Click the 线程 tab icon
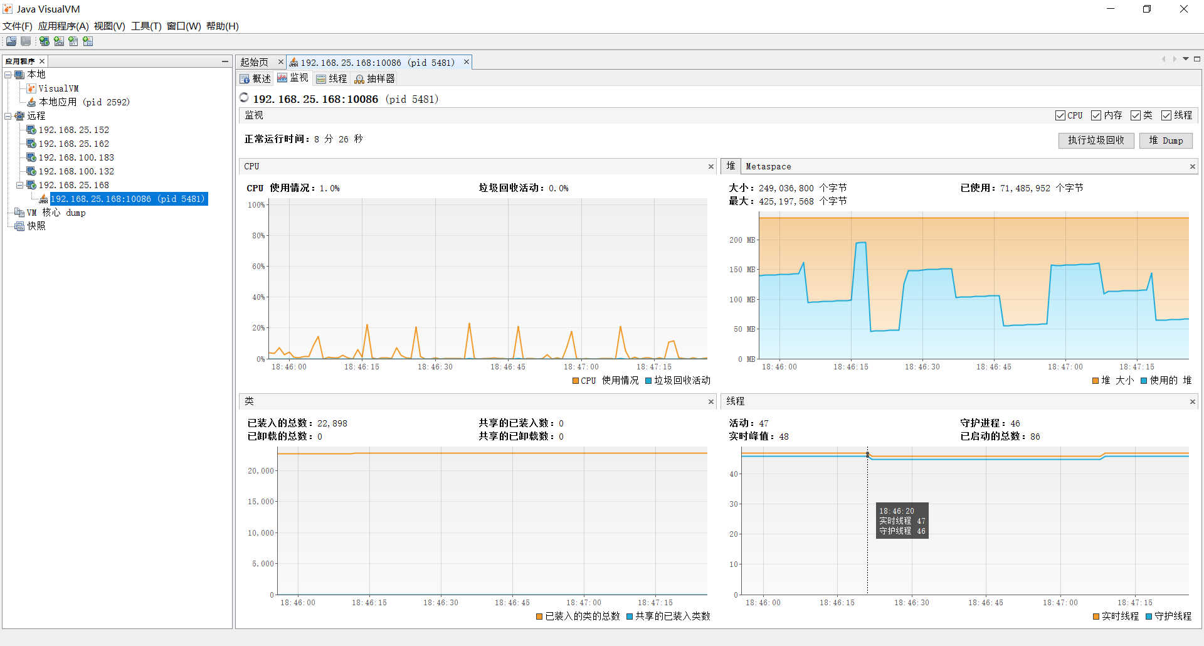 click(x=321, y=79)
